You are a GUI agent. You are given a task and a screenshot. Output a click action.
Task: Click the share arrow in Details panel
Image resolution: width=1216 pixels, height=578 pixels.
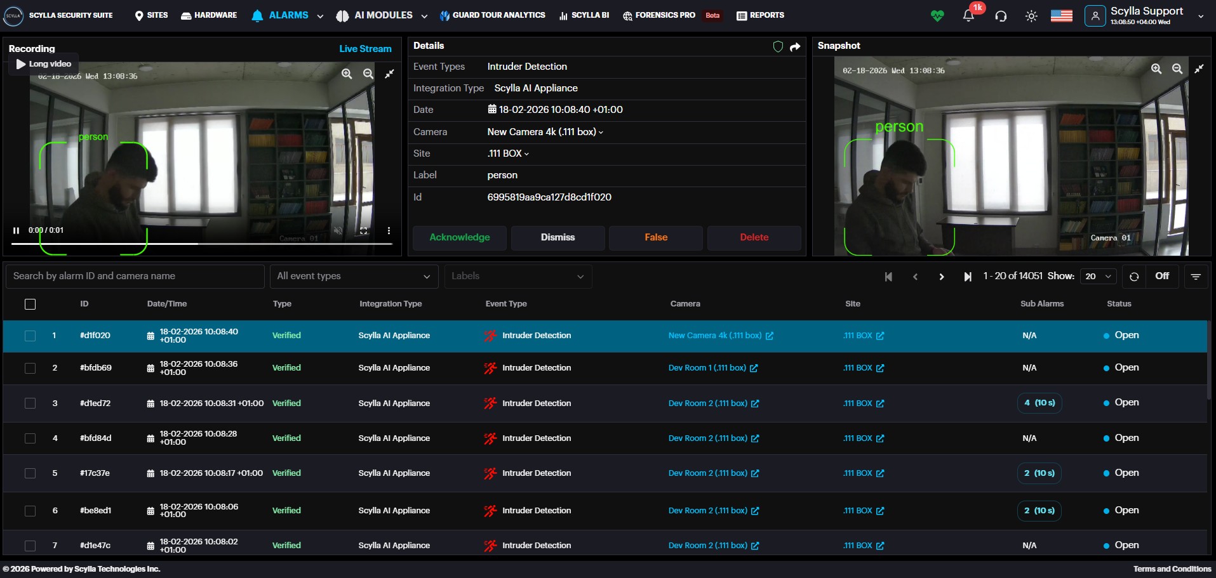[795, 46]
